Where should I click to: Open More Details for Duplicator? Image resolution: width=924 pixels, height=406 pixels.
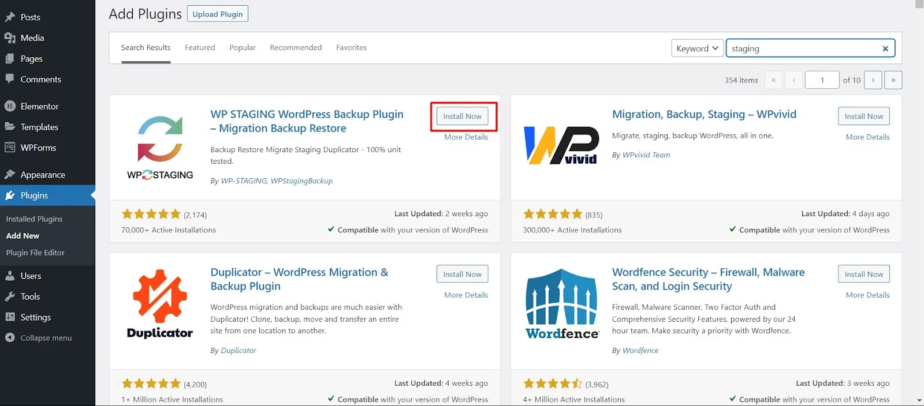(x=466, y=295)
